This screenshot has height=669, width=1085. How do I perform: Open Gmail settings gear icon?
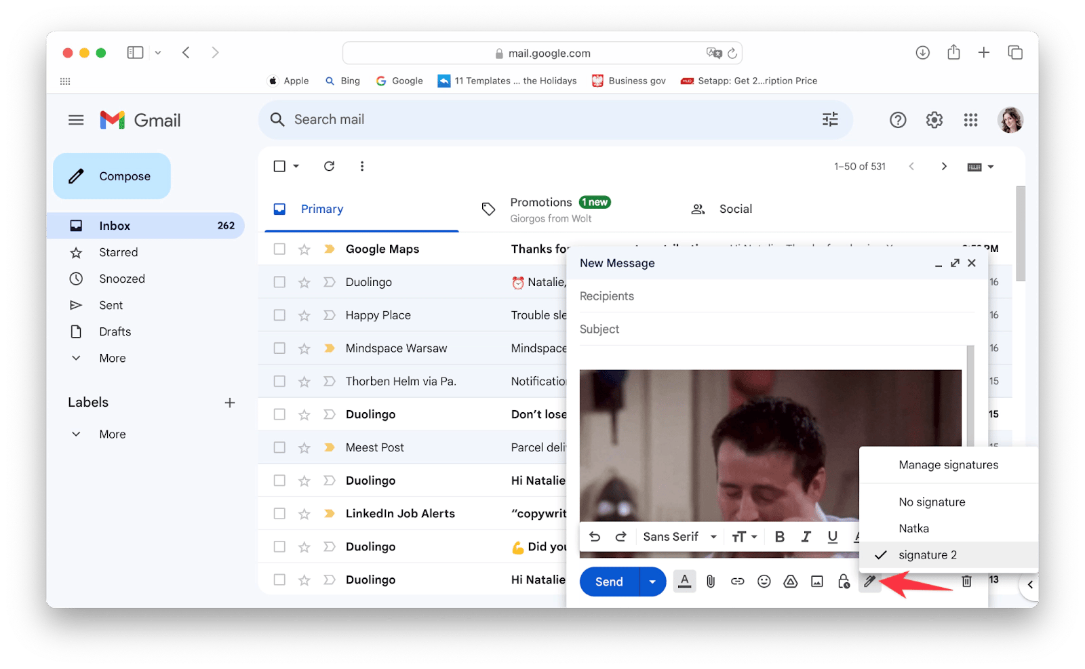click(934, 120)
